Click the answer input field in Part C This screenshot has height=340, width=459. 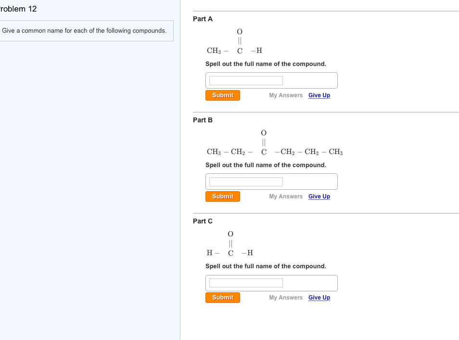click(244, 283)
